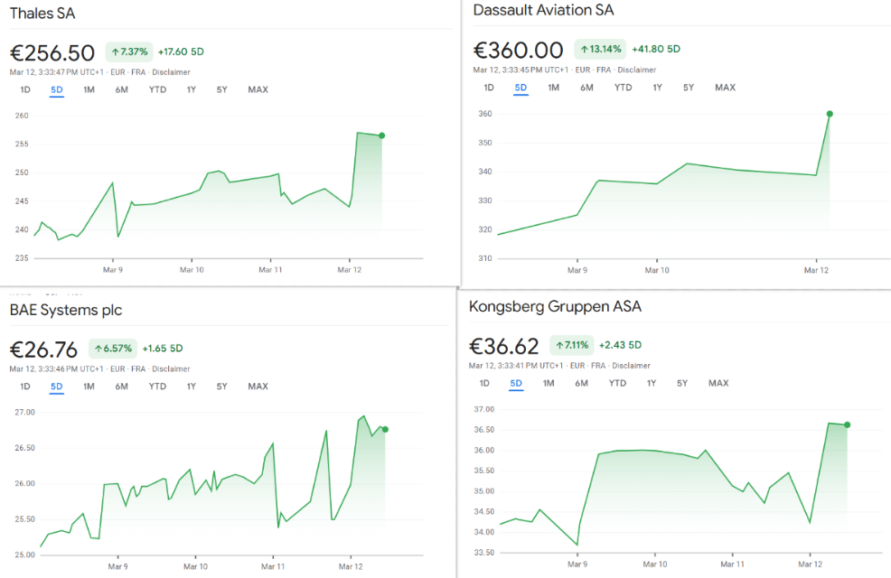Show 5Y range for BAE Systems plc
The height and width of the screenshot is (578, 891).
coord(221,387)
